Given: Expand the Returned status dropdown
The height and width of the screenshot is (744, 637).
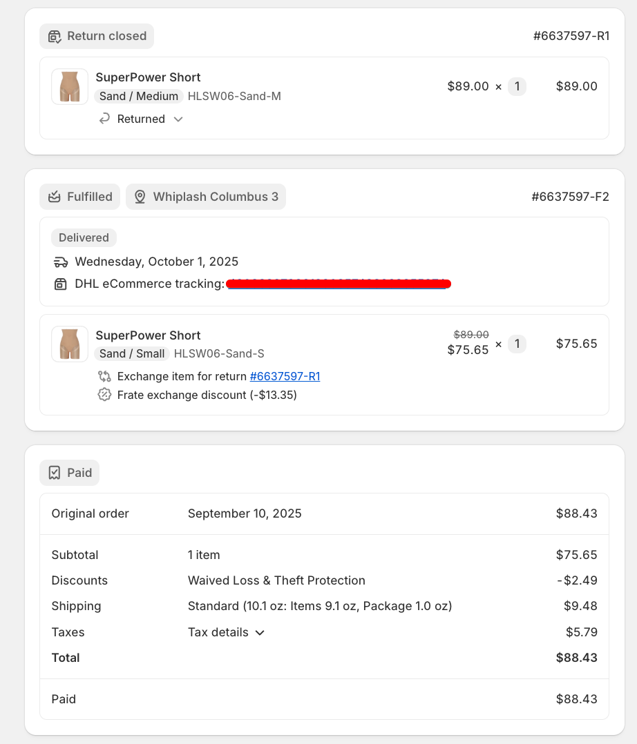Looking at the screenshot, I should click(178, 119).
